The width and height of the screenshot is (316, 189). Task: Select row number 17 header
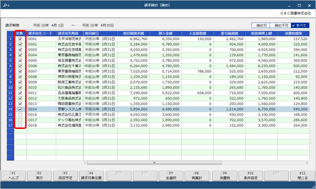(x=10, y=126)
